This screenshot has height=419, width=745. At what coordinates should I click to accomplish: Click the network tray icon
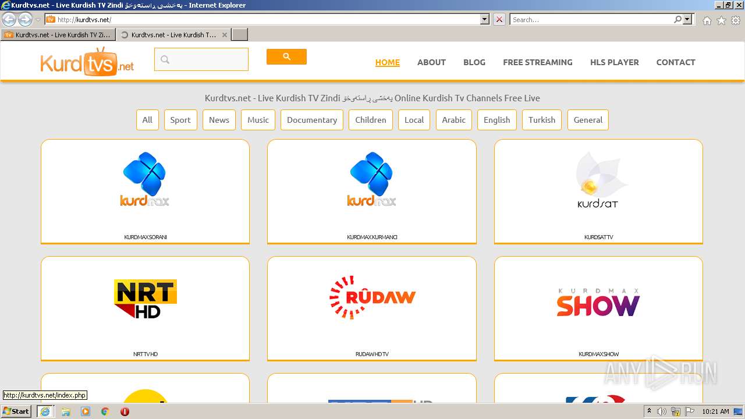[676, 411]
